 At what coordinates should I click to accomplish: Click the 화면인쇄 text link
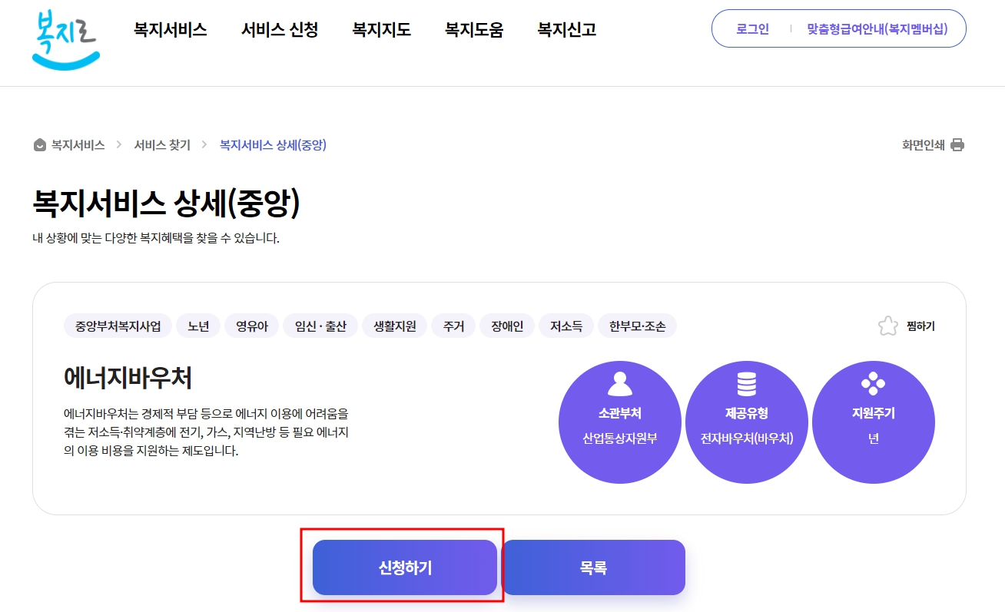(924, 145)
